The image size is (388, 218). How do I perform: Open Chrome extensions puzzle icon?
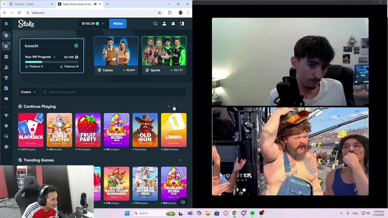[x=169, y=13]
